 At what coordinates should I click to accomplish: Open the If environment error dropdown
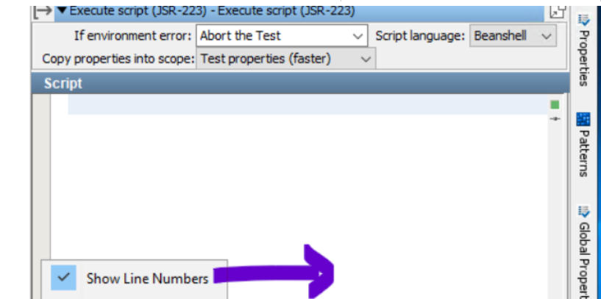(x=282, y=36)
